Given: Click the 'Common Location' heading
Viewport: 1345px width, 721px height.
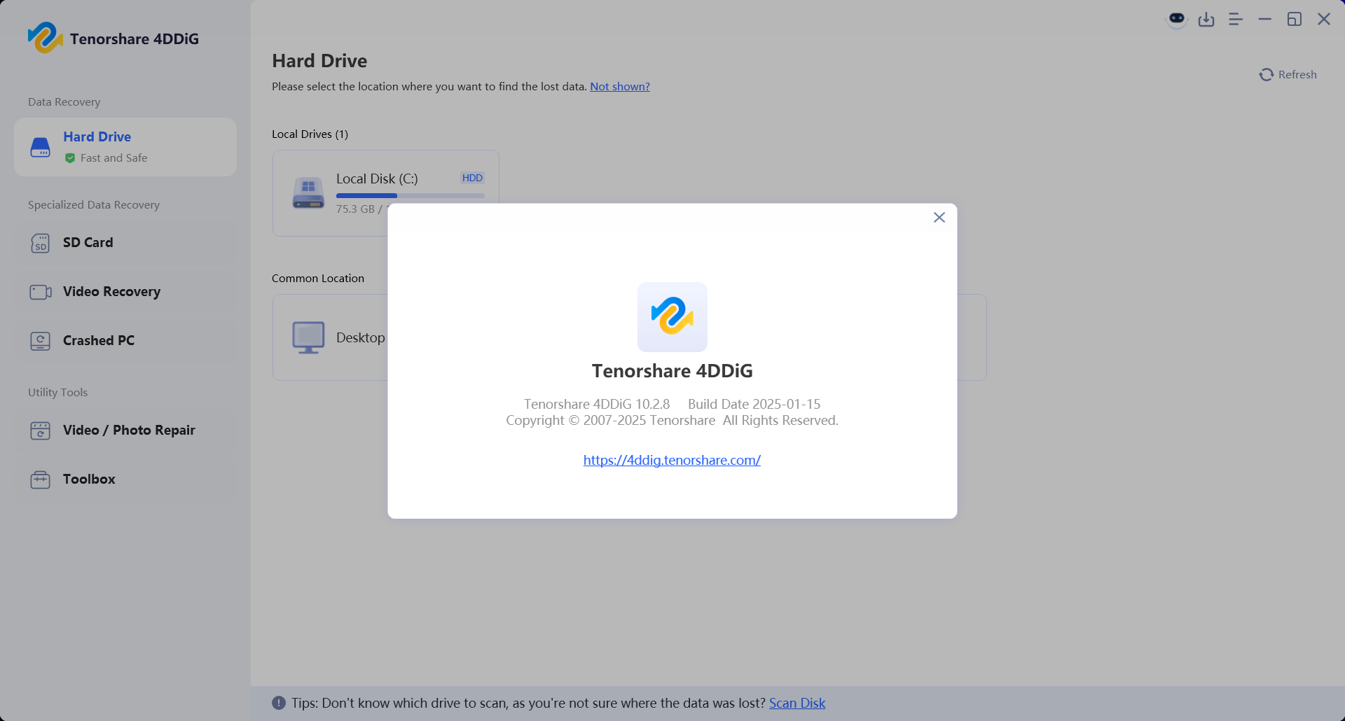Looking at the screenshot, I should click(318, 278).
